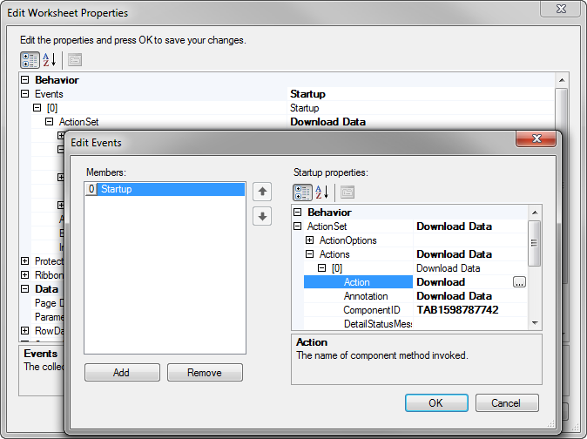Select the Action property row
Image resolution: width=587 pixels, height=439 pixels.
(x=415, y=282)
